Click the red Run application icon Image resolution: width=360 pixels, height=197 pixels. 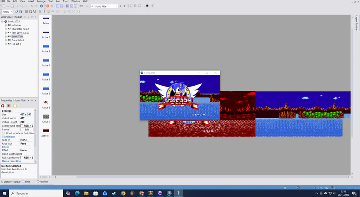click(x=48, y=6)
